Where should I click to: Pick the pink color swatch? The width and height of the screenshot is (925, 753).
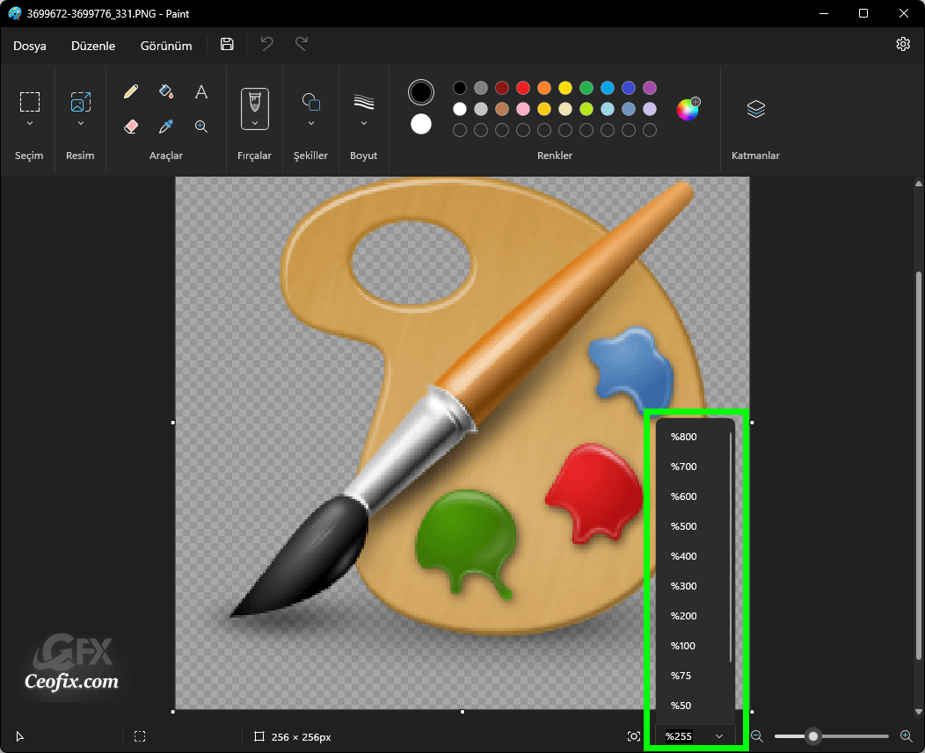pos(523,109)
